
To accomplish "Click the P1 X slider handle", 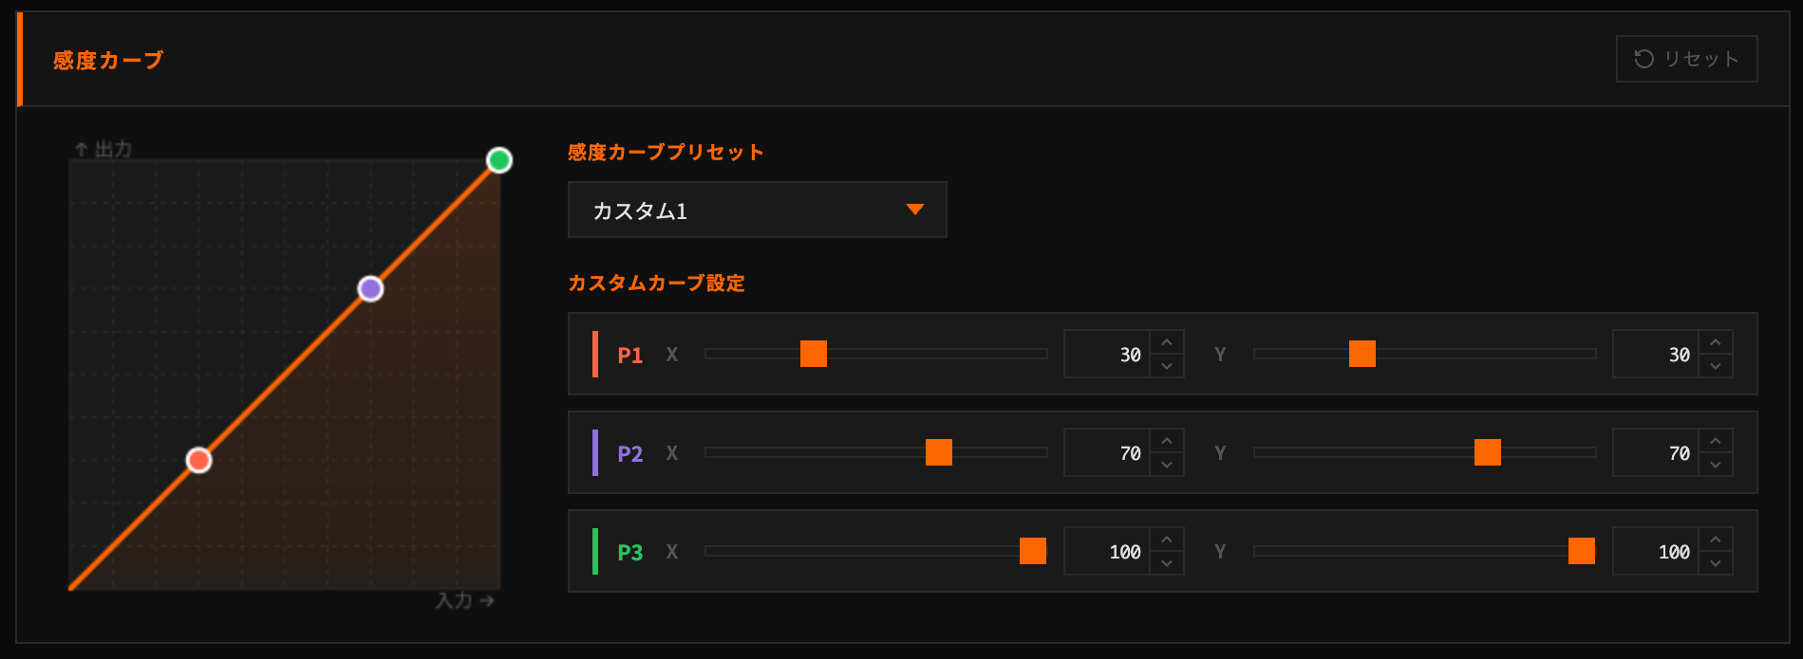I will [x=814, y=354].
